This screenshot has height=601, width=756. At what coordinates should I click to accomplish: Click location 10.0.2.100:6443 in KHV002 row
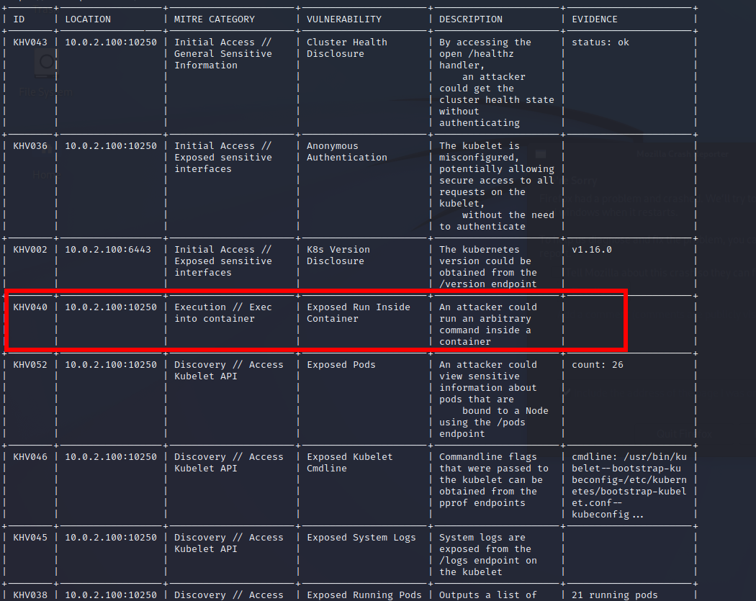(x=108, y=250)
